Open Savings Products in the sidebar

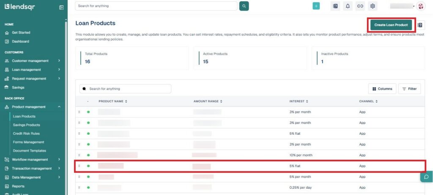[27, 125]
